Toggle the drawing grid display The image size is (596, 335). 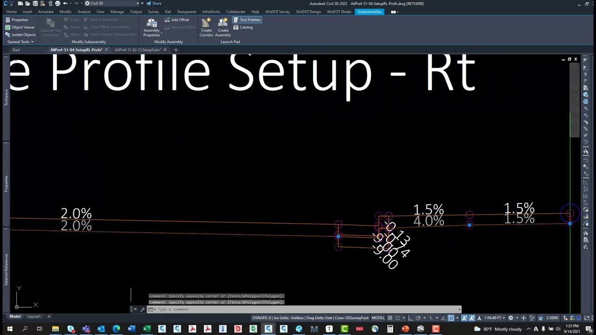point(390,318)
